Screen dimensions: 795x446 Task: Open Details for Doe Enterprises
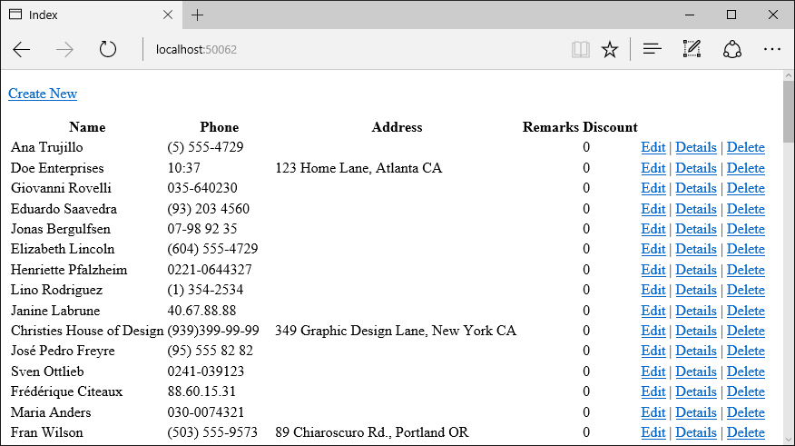click(x=695, y=168)
